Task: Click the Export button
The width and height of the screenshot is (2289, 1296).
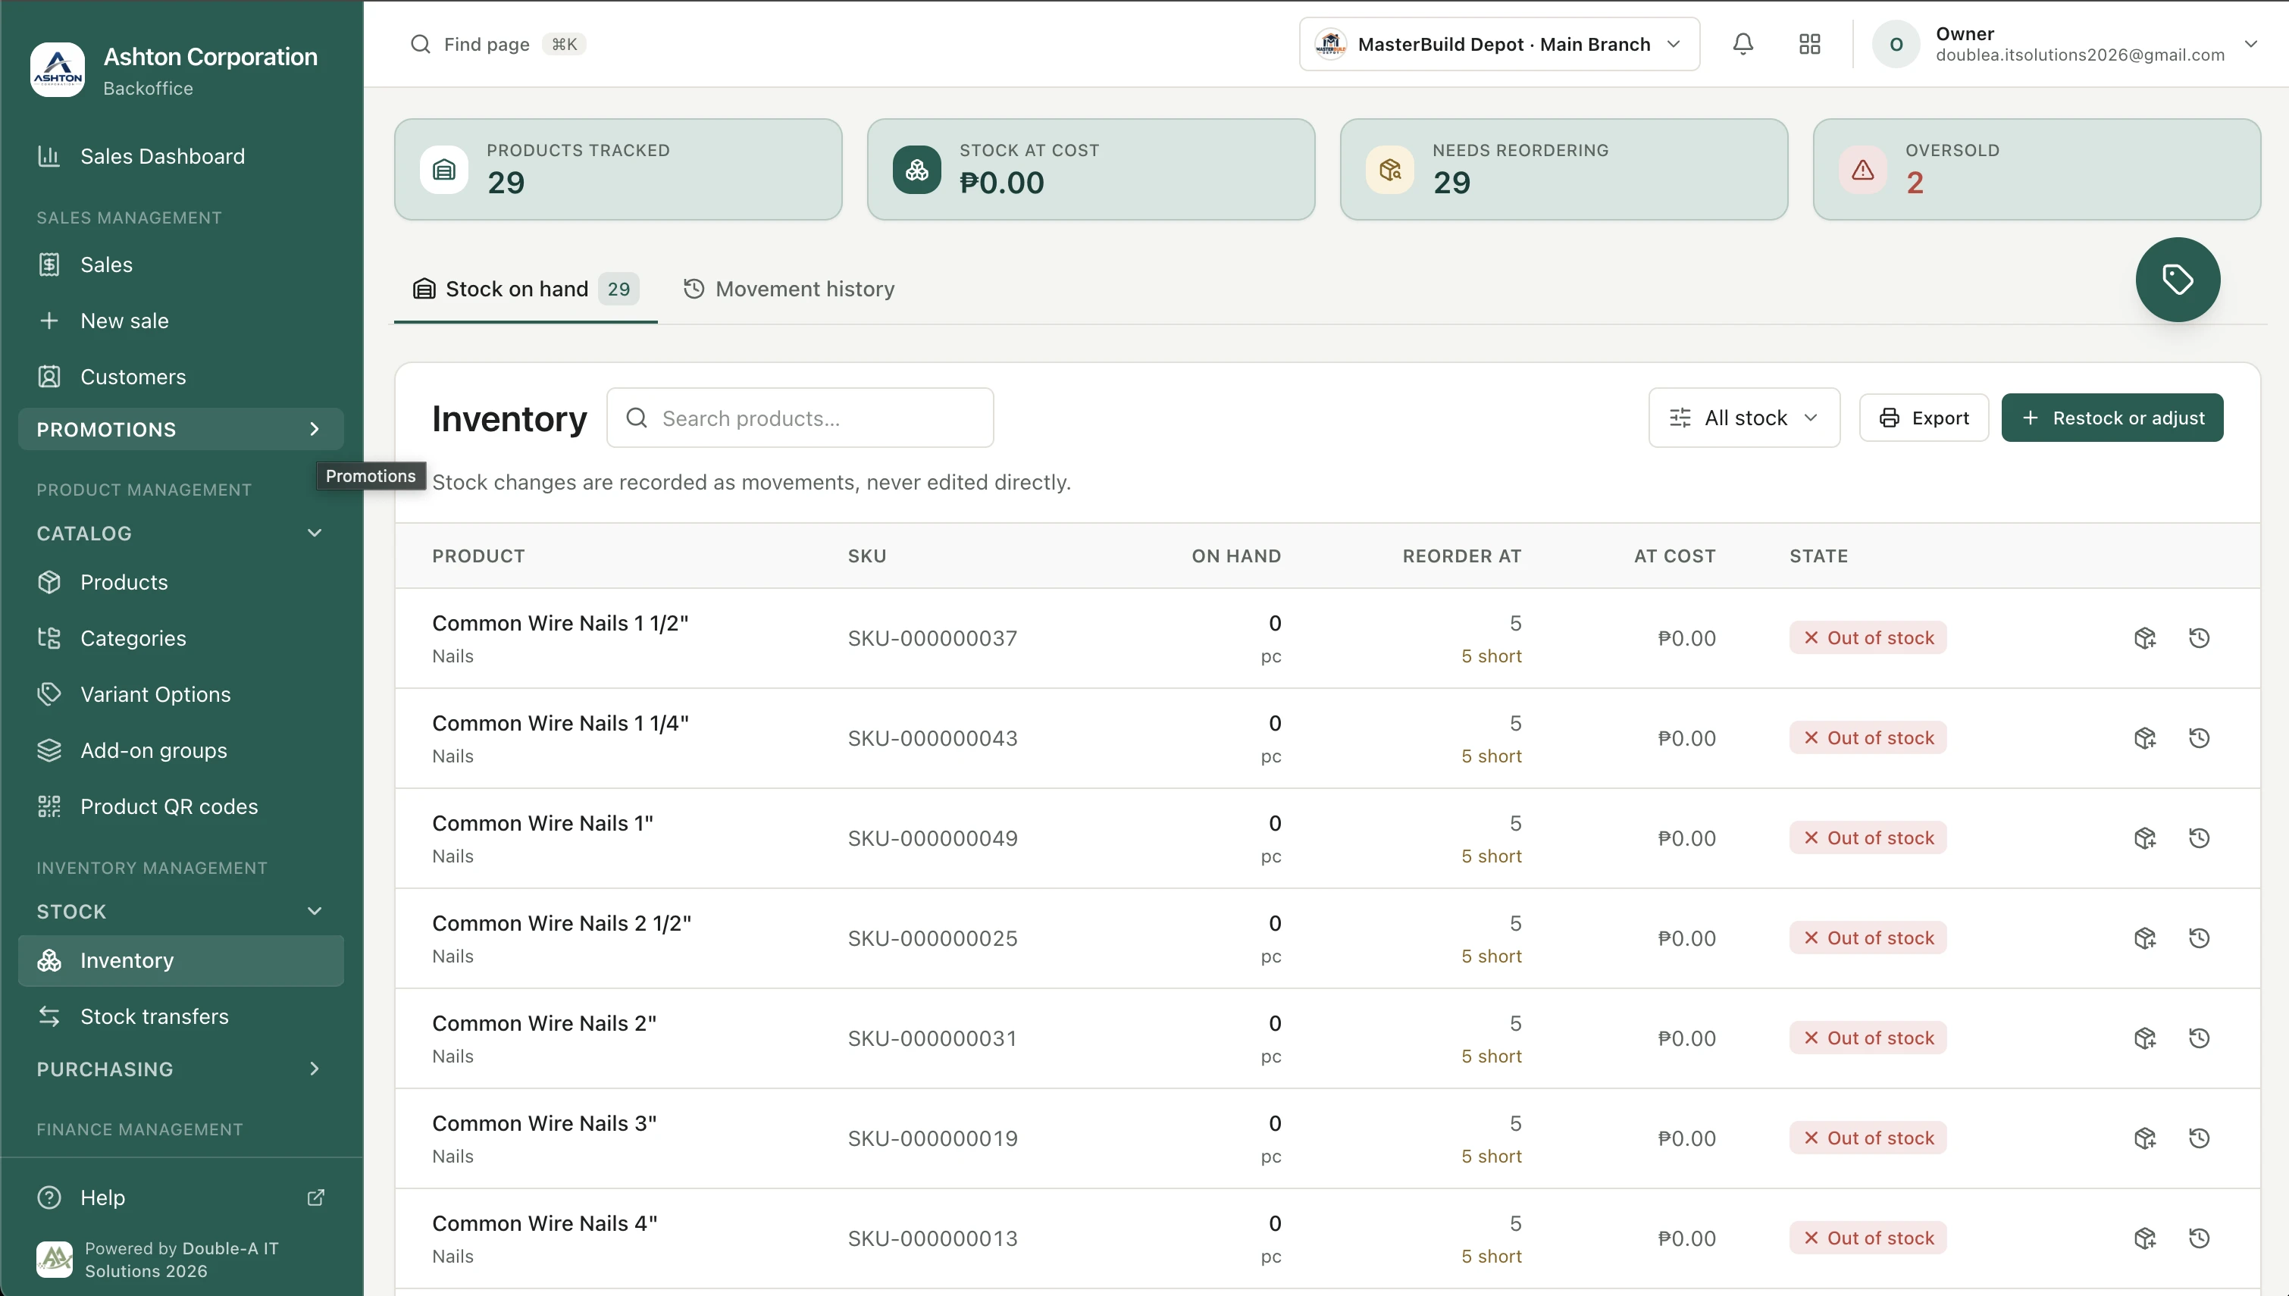Action: [1923, 418]
